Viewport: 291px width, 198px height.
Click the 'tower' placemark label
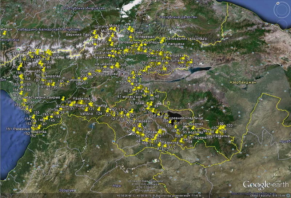point(139,32)
